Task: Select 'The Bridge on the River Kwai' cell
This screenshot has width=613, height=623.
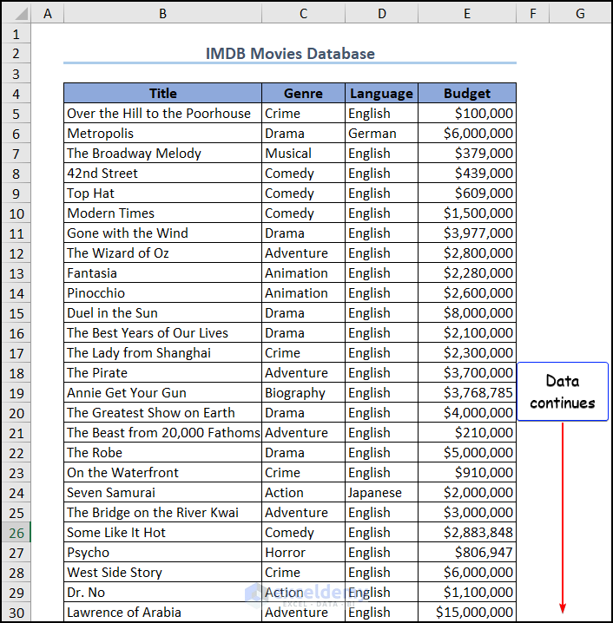Action: coord(162,512)
